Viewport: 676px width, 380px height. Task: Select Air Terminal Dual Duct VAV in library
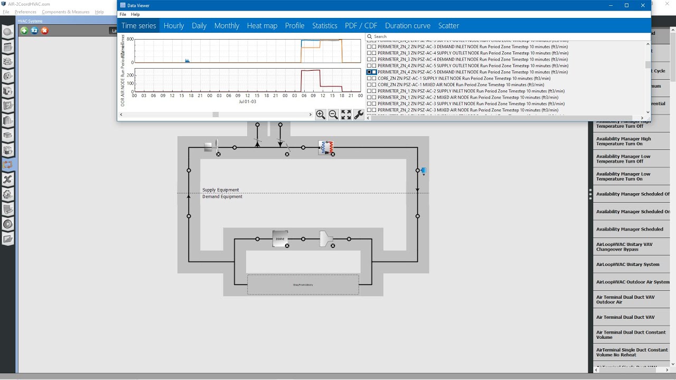(632, 317)
